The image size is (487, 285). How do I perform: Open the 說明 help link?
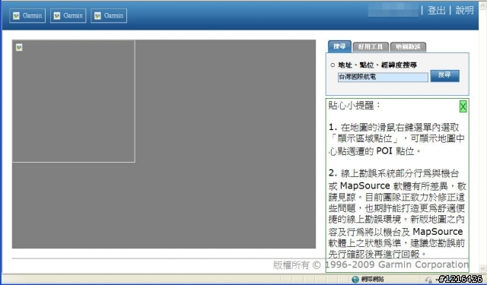(x=465, y=10)
